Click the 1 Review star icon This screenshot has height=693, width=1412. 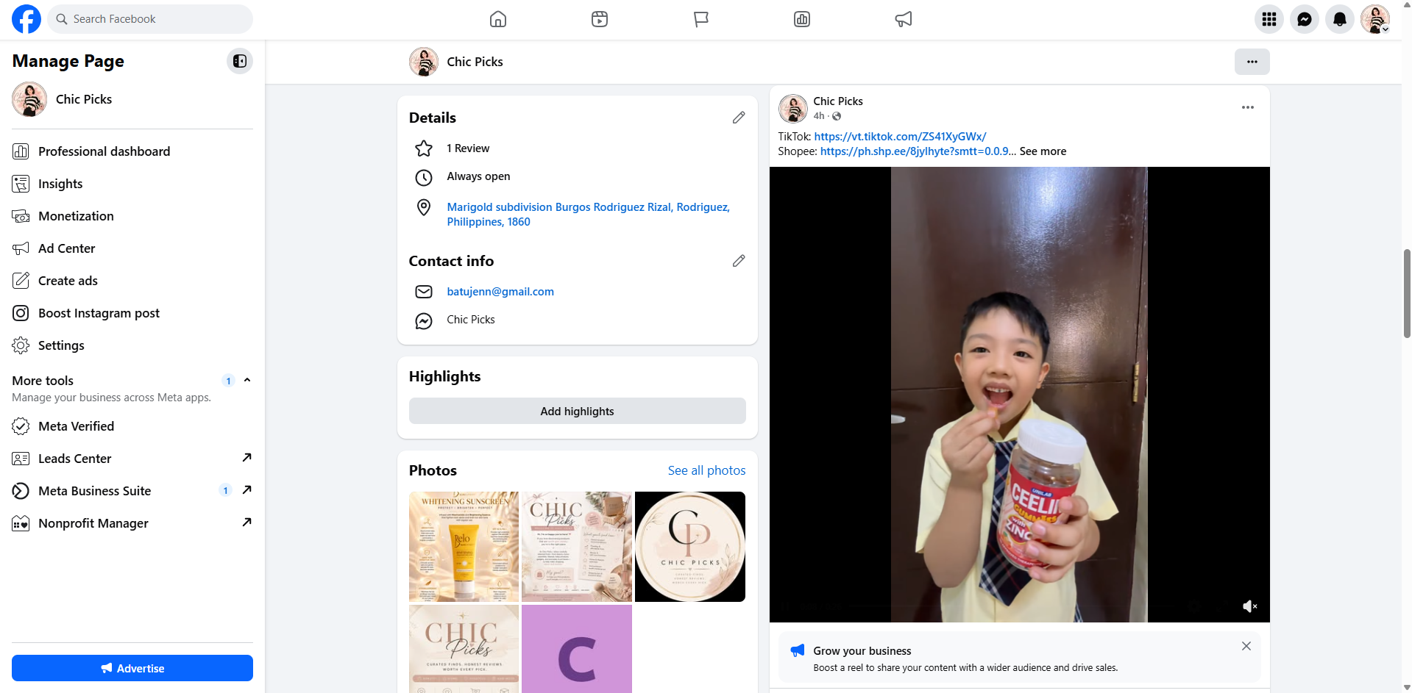click(x=424, y=148)
